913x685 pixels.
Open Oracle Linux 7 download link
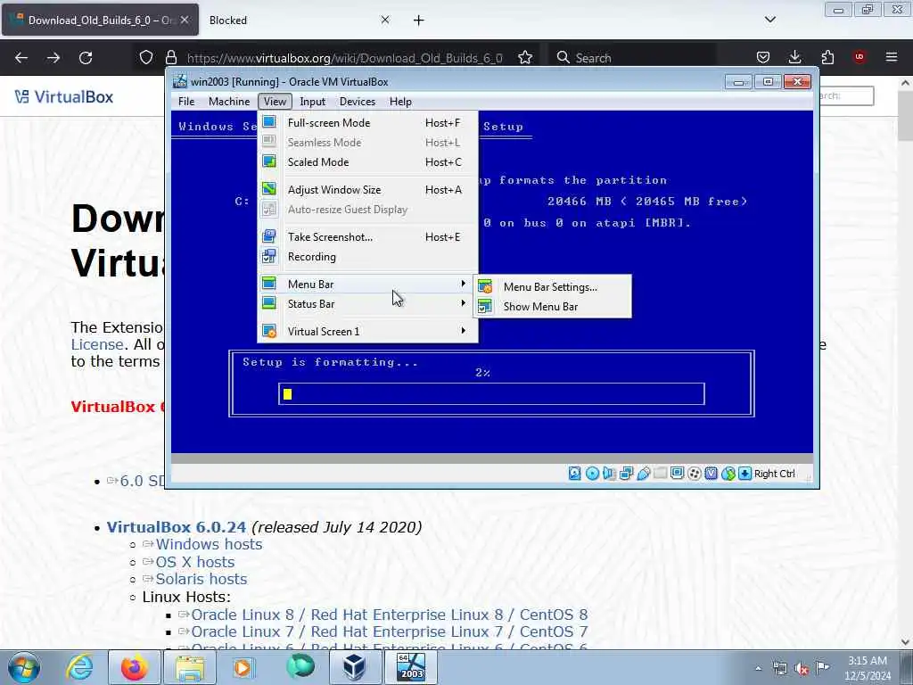point(389,631)
